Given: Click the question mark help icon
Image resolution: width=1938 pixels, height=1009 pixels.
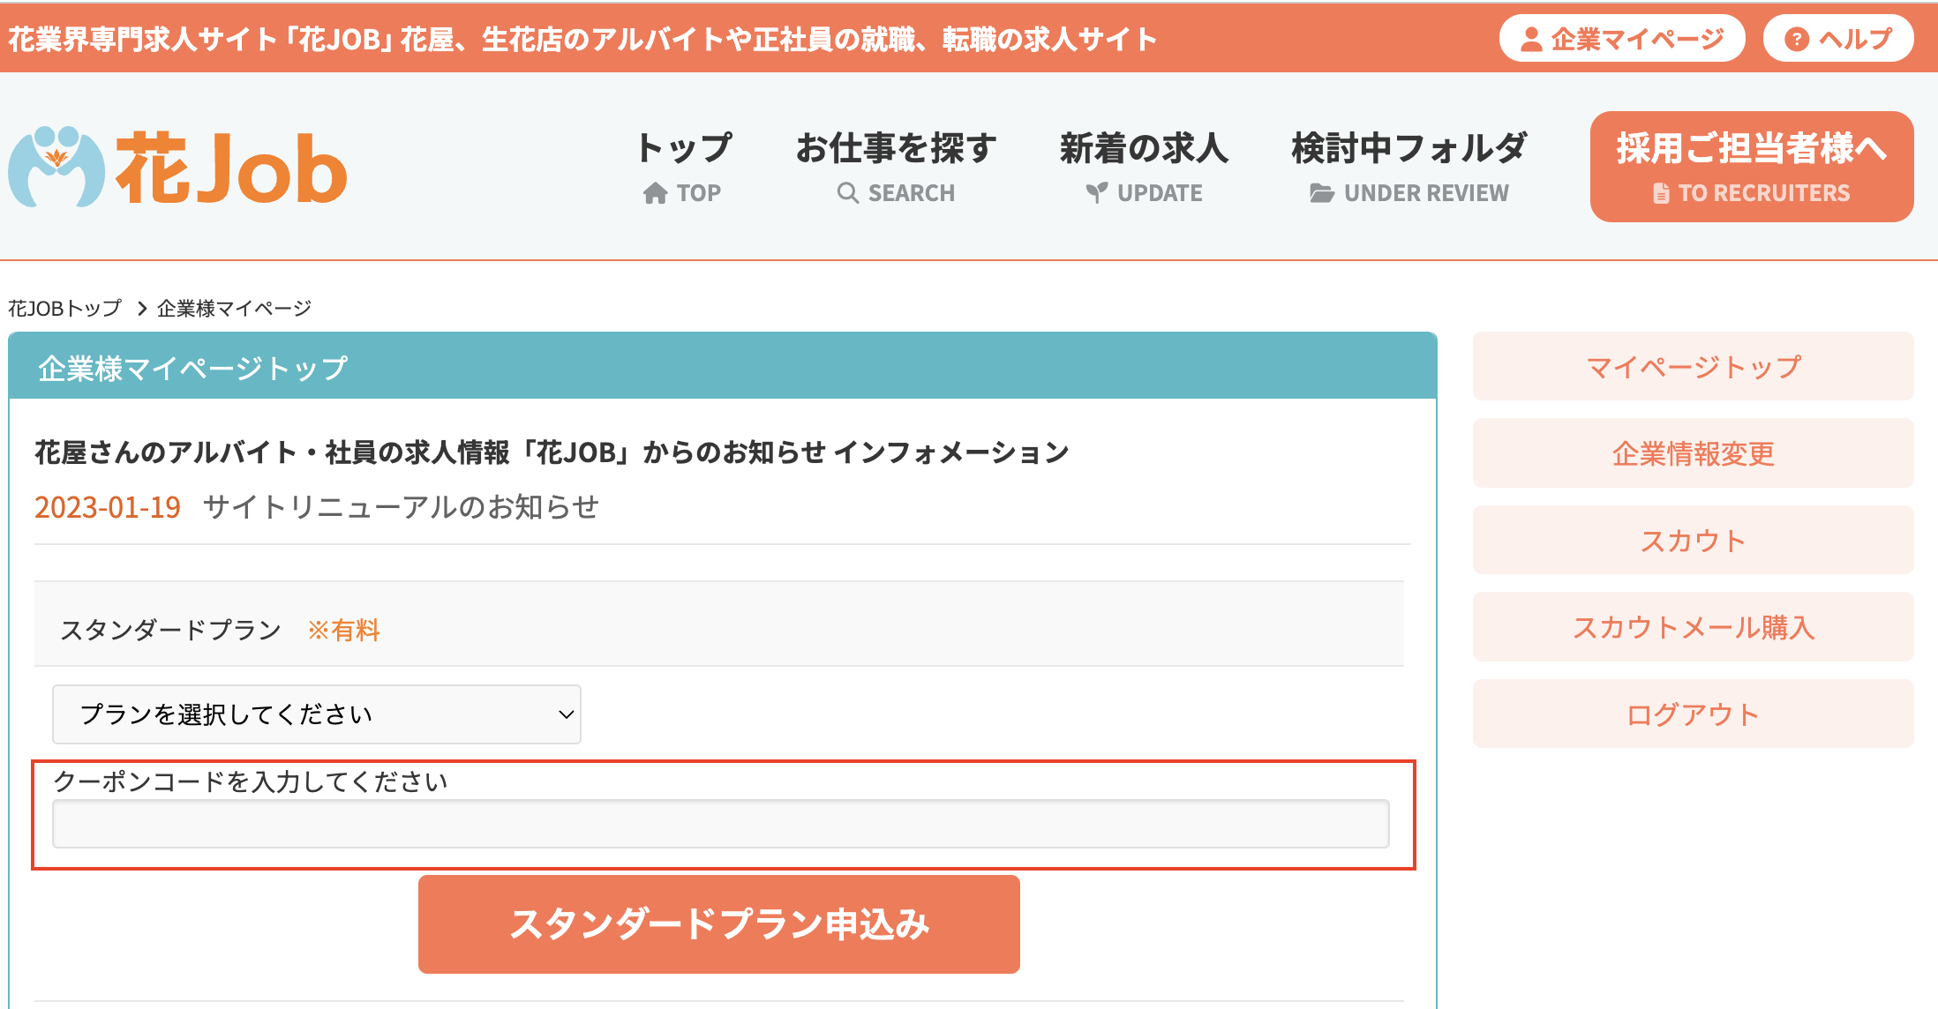Looking at the screenshot, I should [x=1796, y=39].
